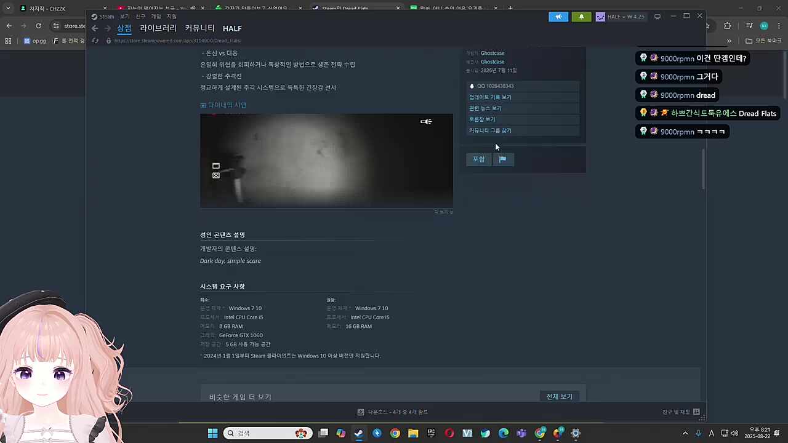The image size is (788, 443).
Task: Open the Steam taskbar icon
Action: tap(359, 433)
